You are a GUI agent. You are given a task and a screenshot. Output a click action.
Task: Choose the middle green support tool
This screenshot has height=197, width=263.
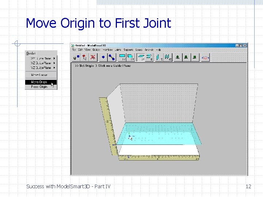pos(186,57)
